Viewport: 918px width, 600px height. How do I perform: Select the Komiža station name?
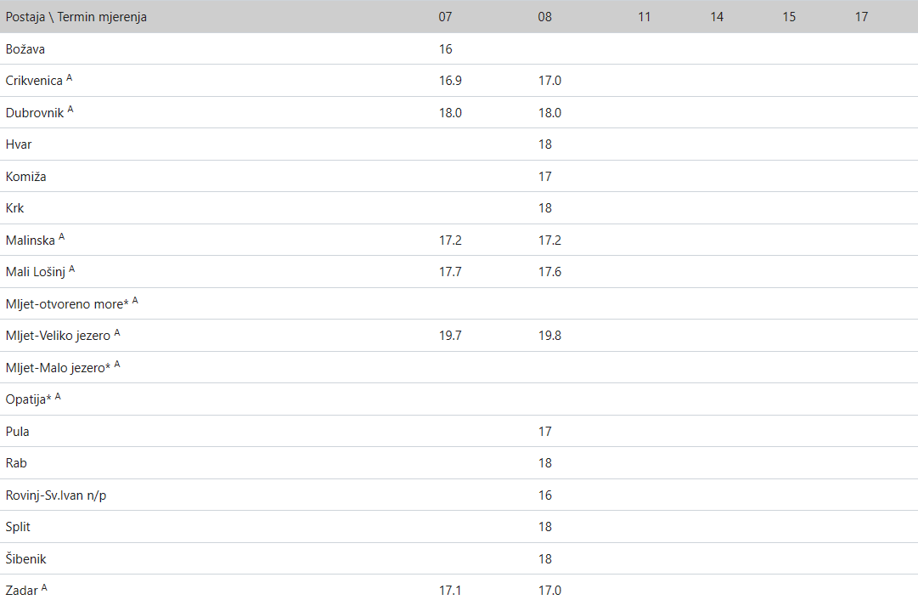[26, 177]
